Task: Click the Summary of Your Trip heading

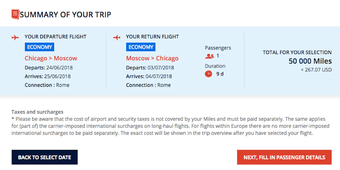Action: coord(66,15)
